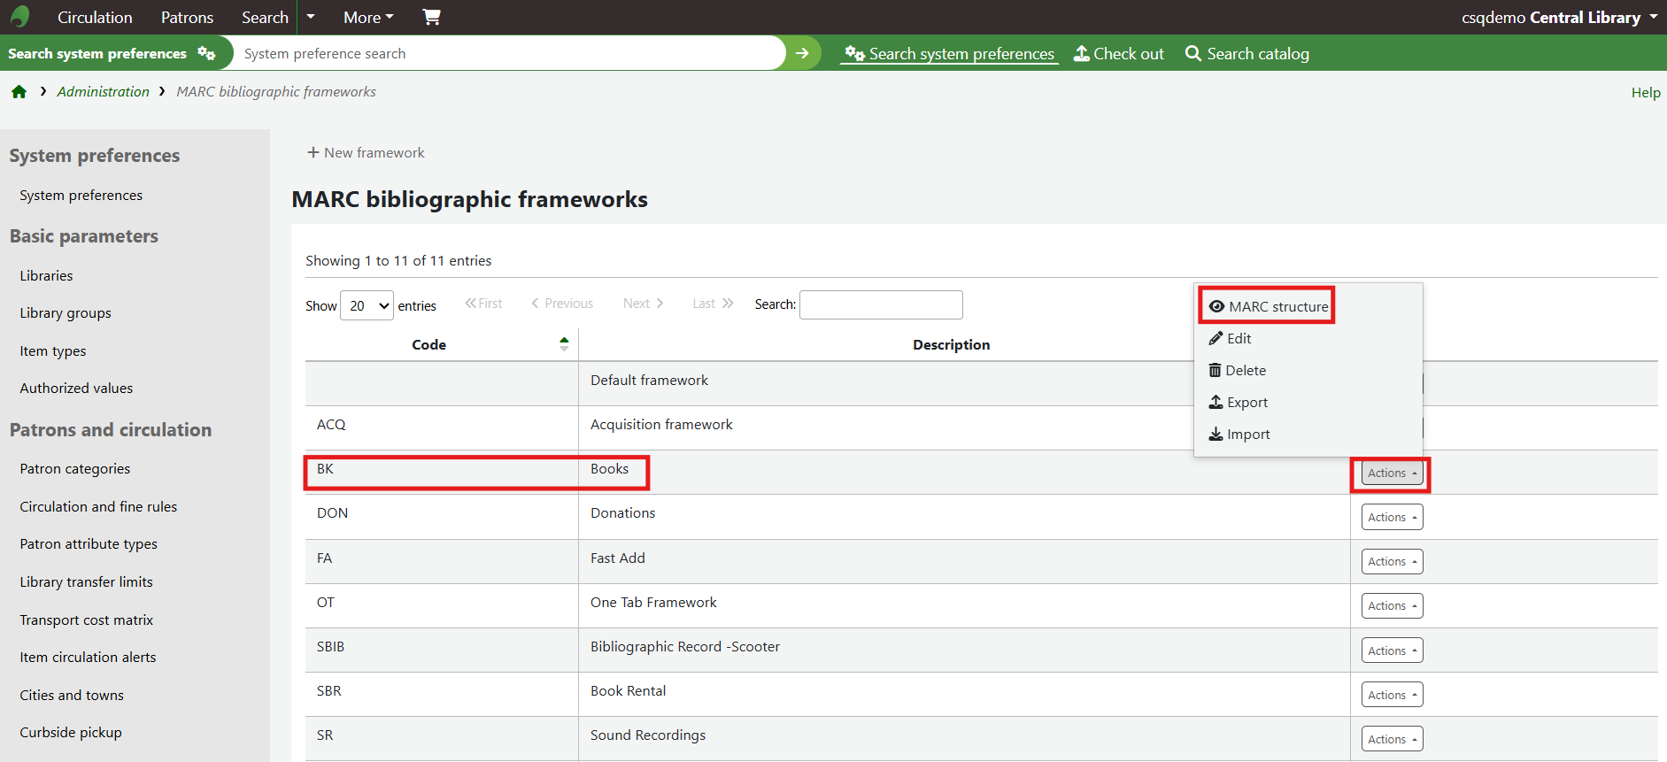Select MARC structure from the Actions menu
The width and height of the screenshot is (1667, 762).
[1268, 306]
